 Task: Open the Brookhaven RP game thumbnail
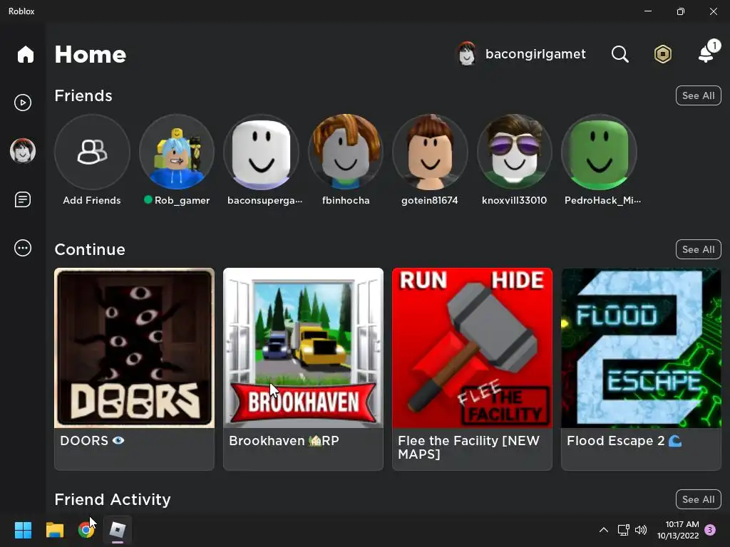tap(303, 348)
